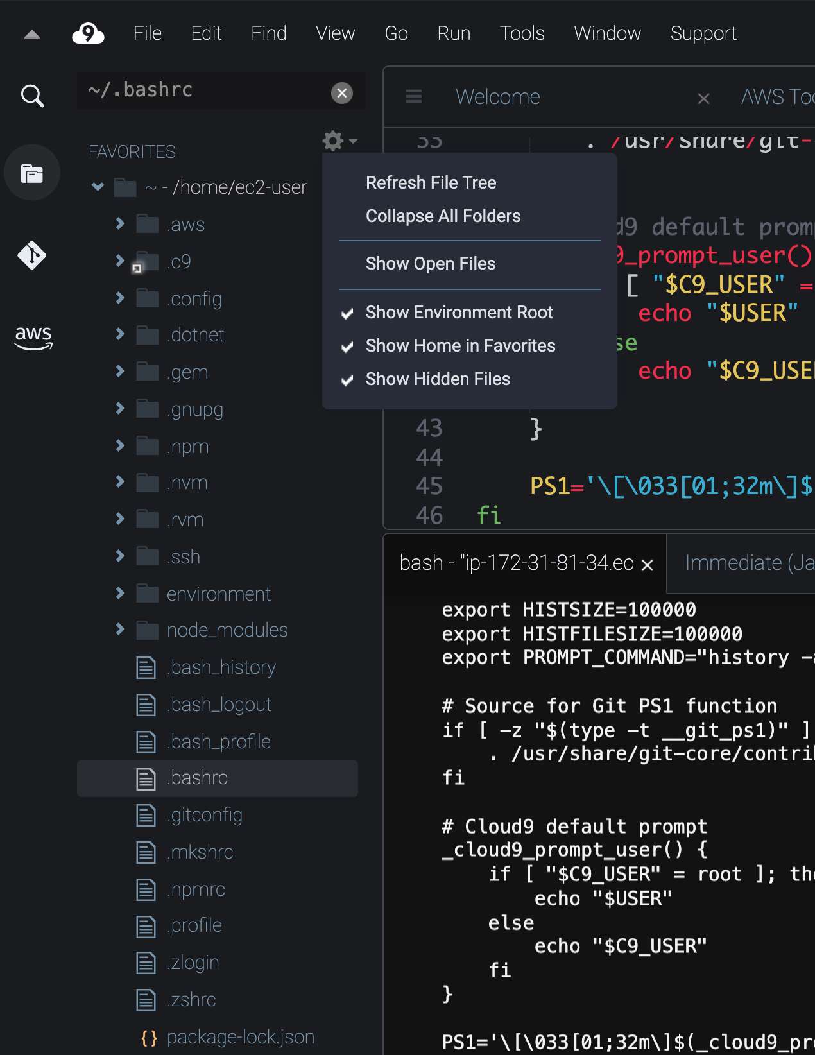
Task: Open the View menu
Action: pos(335,33)
